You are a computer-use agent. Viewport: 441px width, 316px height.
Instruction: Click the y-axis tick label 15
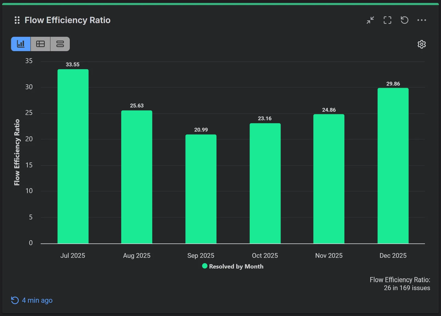coord(29,165)
